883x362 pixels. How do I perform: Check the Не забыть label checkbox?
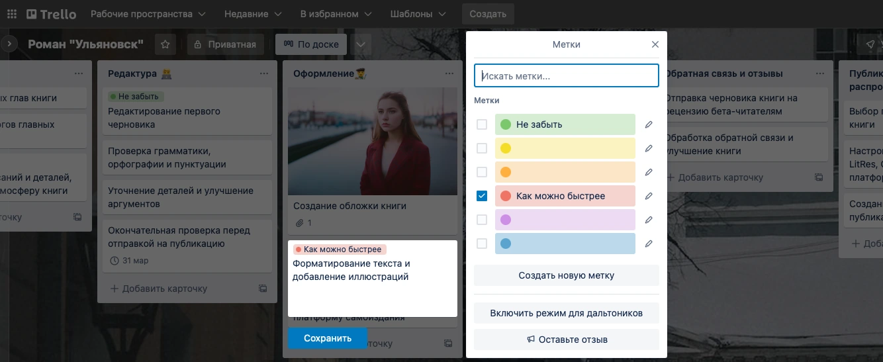[x=482, y=124]
